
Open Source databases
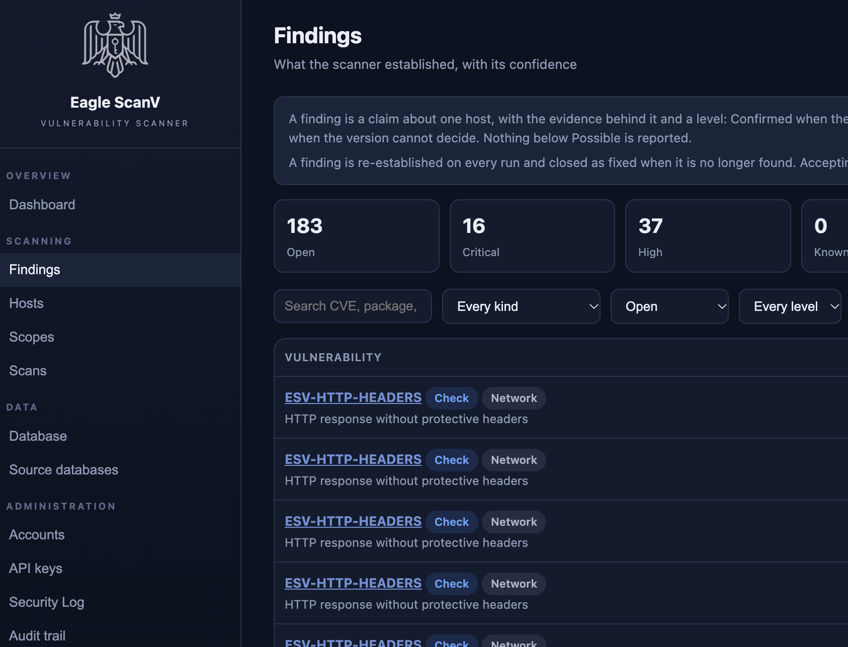coord(120,470)
